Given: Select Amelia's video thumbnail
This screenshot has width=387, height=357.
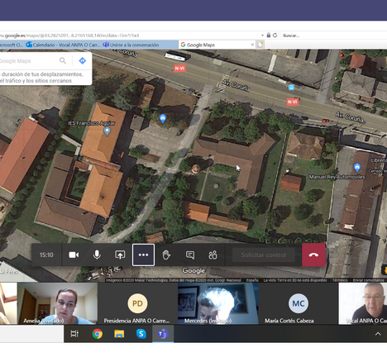Looking at the screenshot, I should point(57,303).
